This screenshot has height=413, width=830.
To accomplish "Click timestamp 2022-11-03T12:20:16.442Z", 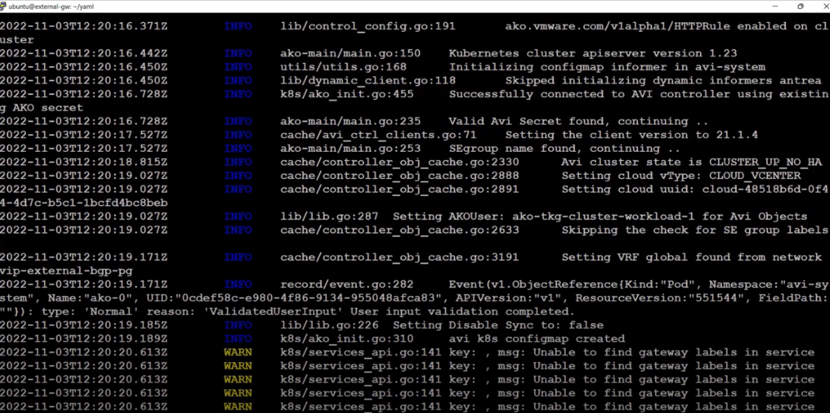I will click(83, 53).
